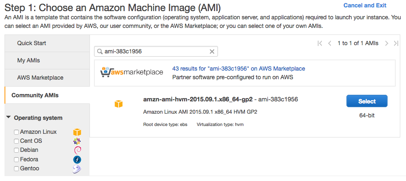The width and height of the screenshot is (406, 181).
Task: Jump to the last page of AMIs
Action: 396,44
